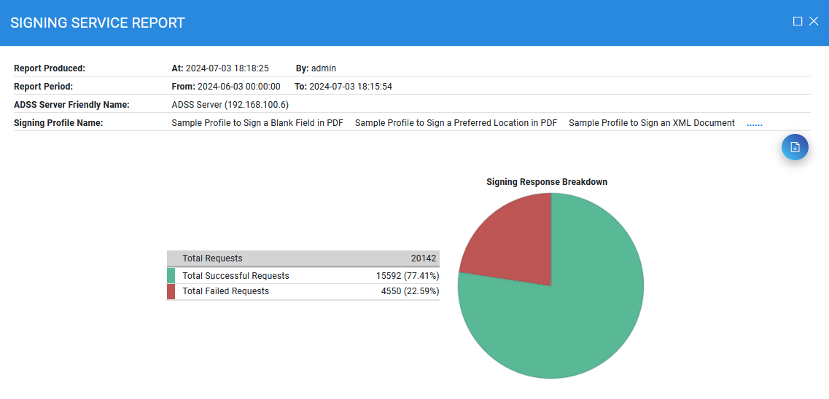Click the ADSS Server (192.168.100.6) text
Image resolution: width=829 pixels, height=399 pixels.
[230, 105]
